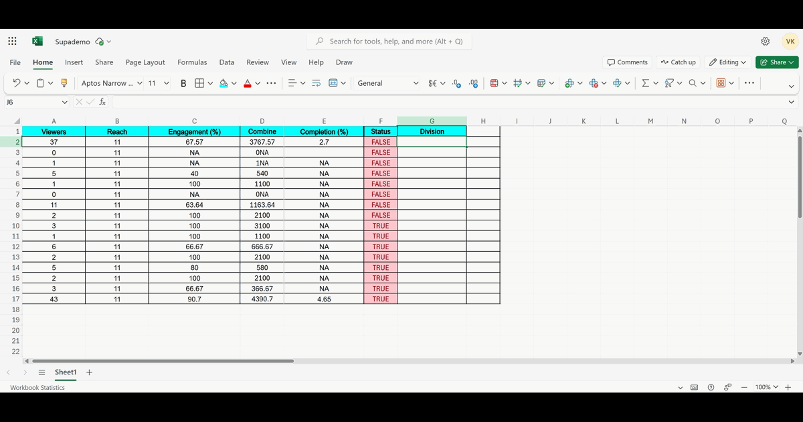Click the Merge cells icon
The image size is (803, 422).
point(333,83)
